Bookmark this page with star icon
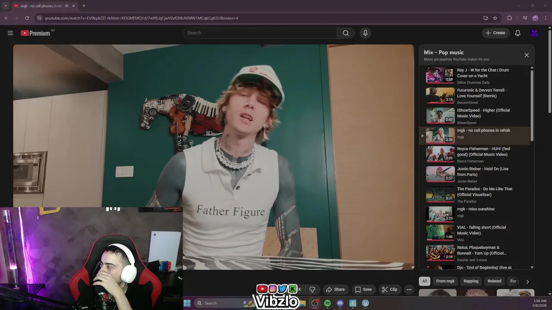The width and height of the screenshot is (552, 310). [x=495, y=18]
